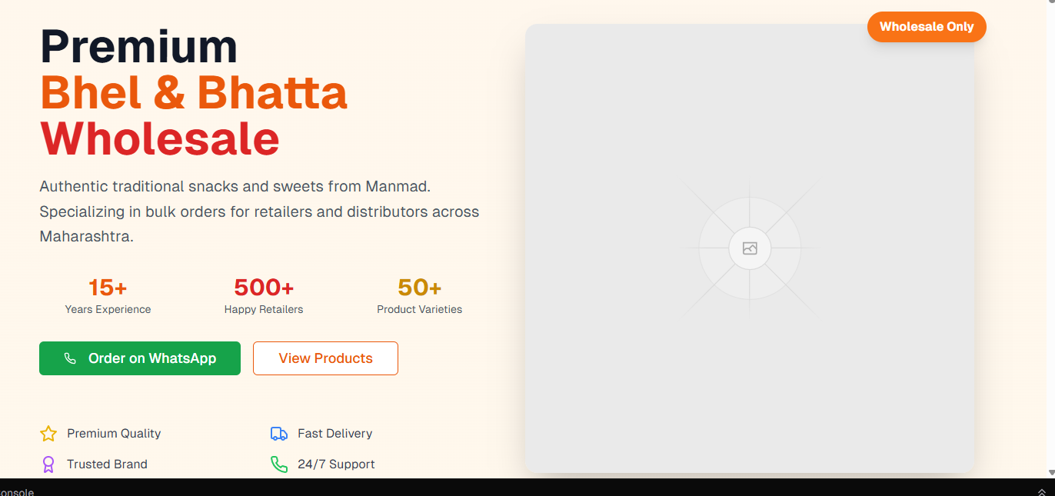Click the Fast Delivery label
The height and width of the screenshot is (496, 1055).
click(x=335, y=434)
